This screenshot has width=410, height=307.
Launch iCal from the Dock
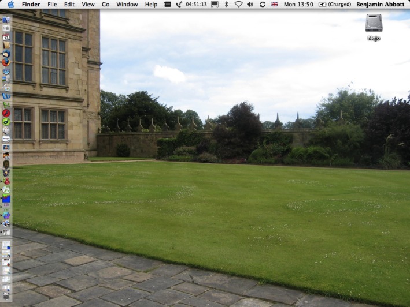(6, 37)
